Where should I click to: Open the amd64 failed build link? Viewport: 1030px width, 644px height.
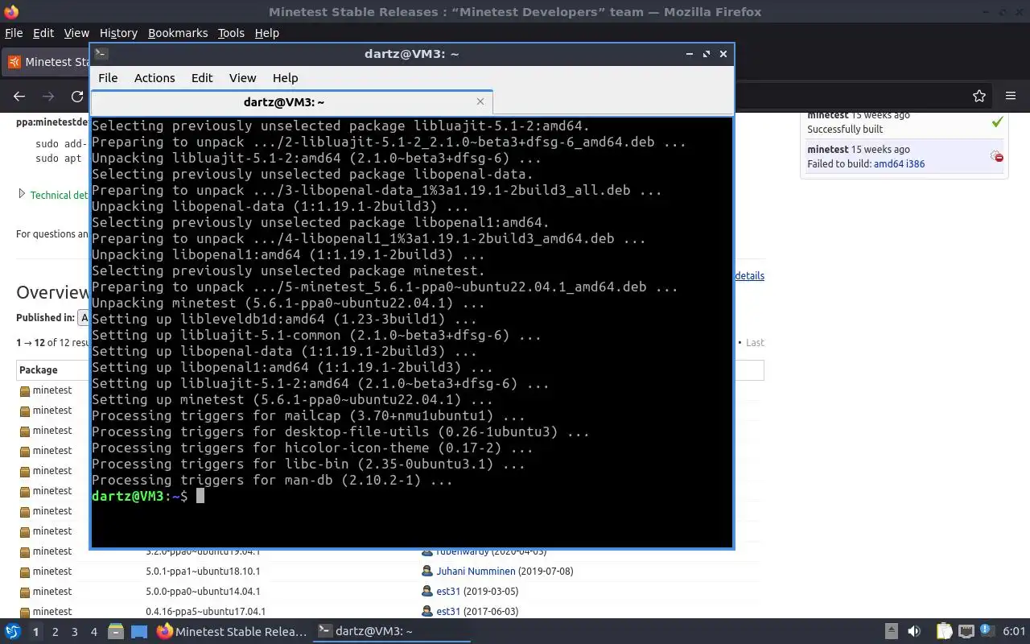click(x=888, y=164)
